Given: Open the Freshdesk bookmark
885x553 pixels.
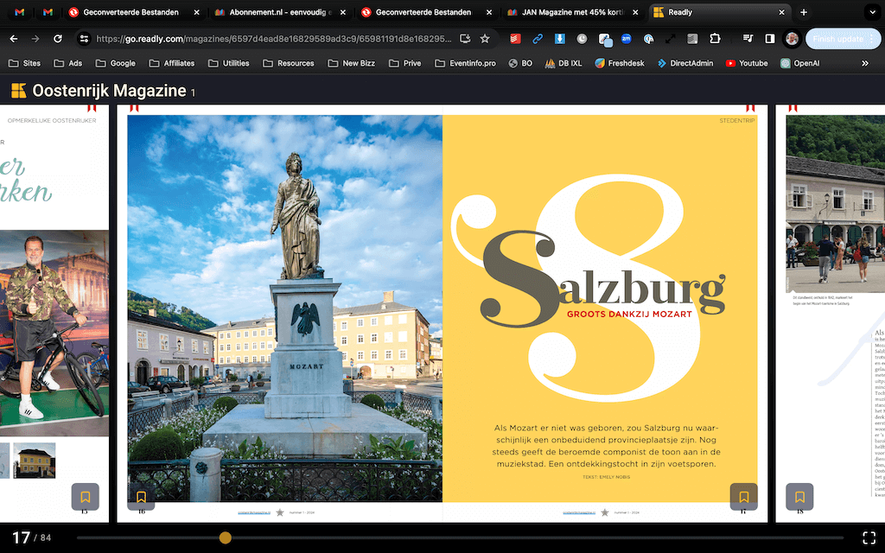Looking at the screenshot, I should [x=619, y=63].
